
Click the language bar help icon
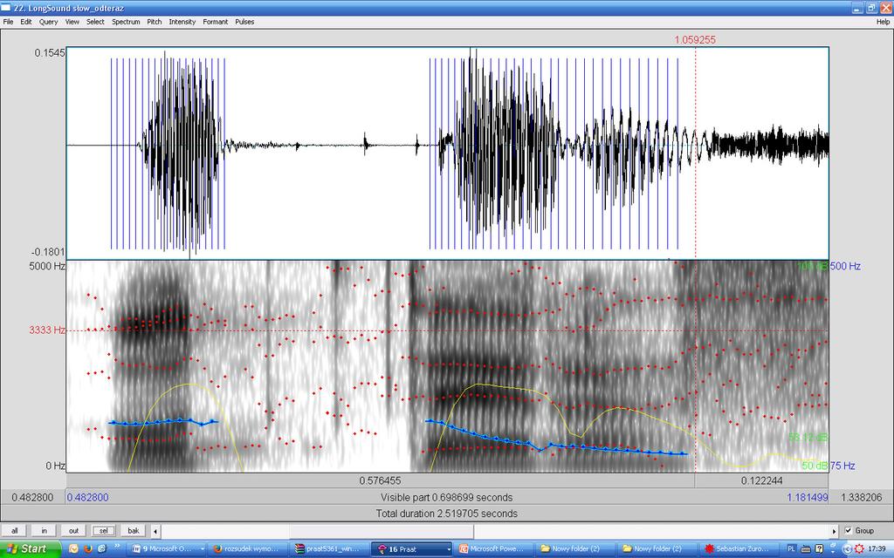[819, 549]
